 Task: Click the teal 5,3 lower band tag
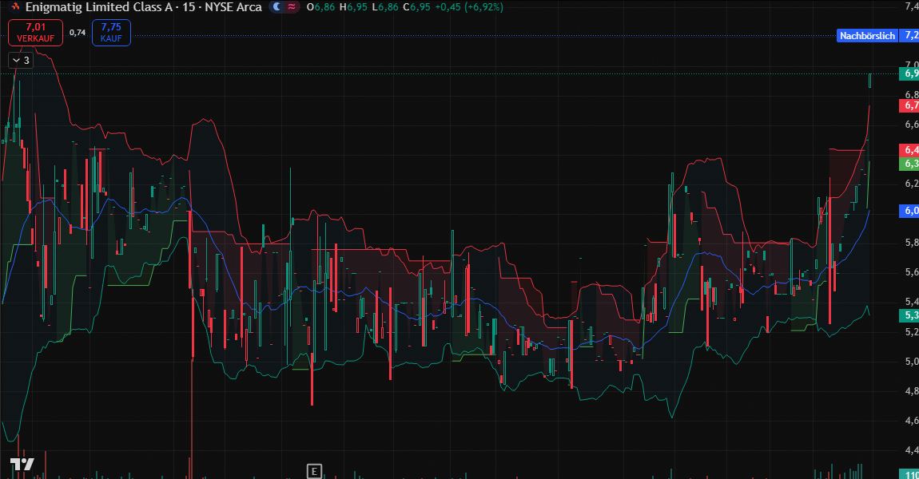[909, 315]
